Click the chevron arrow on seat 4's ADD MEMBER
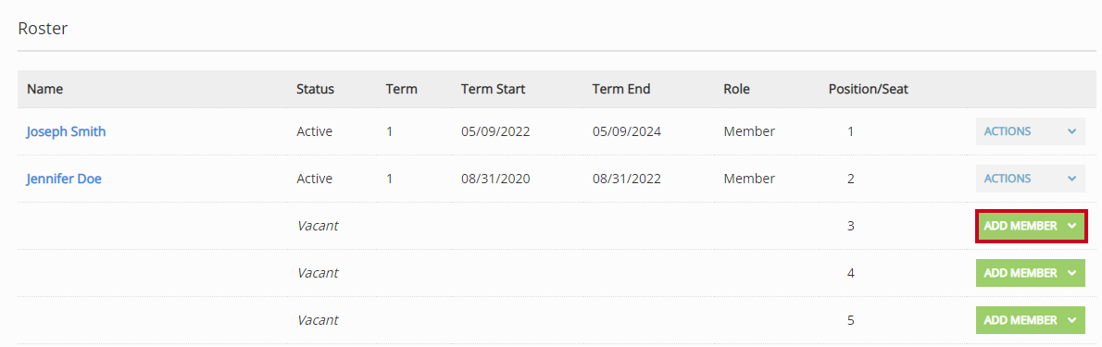 [x=1071, y=273]
